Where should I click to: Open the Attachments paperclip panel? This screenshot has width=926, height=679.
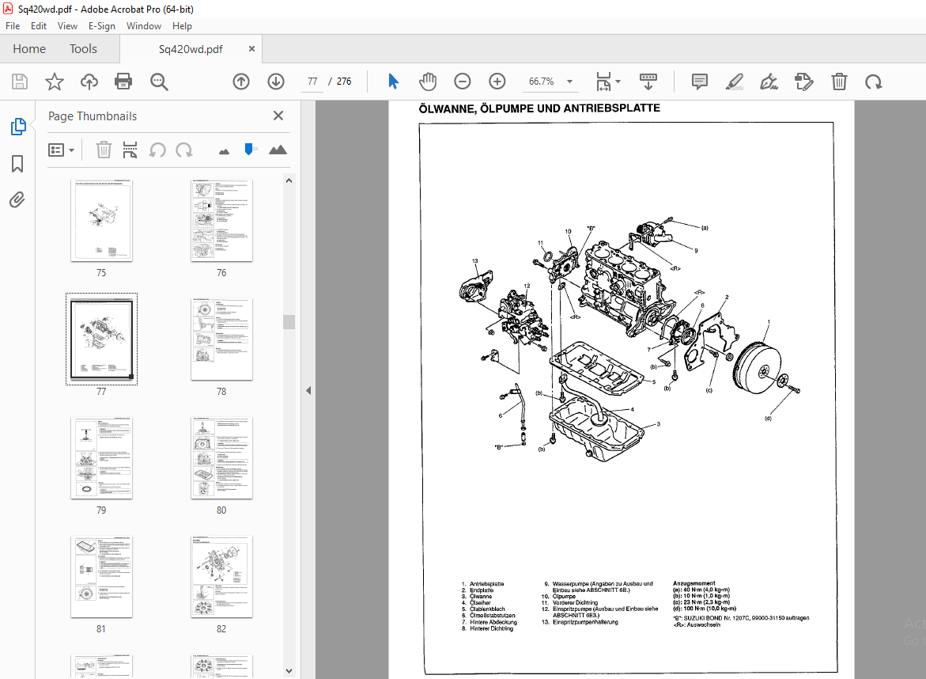17,200
